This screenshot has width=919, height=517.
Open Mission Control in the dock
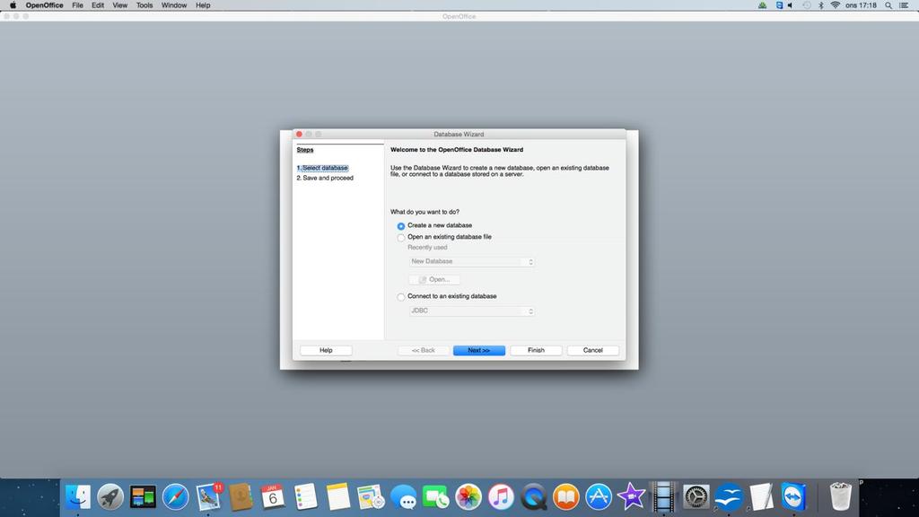143,497
